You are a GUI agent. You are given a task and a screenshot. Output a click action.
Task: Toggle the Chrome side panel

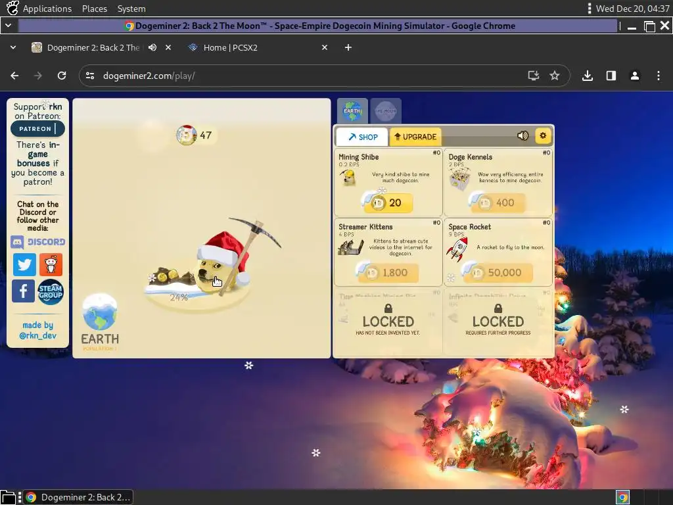point(611,76)
